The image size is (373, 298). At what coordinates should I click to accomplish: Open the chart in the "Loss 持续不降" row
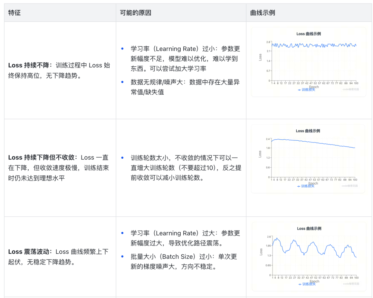308,62
